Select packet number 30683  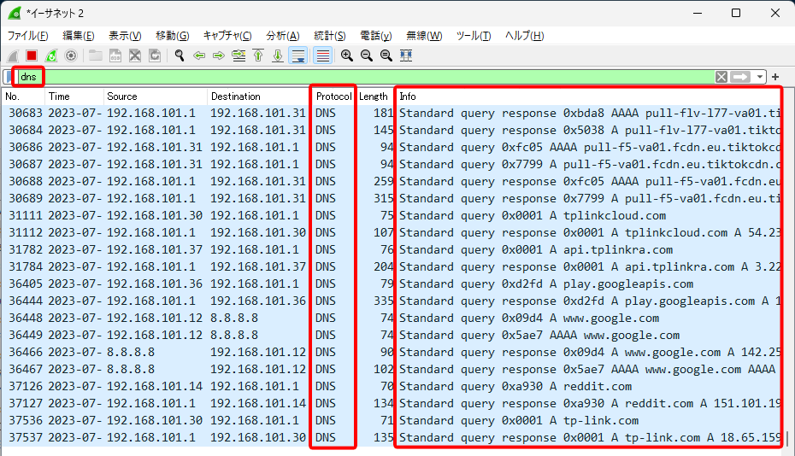[393, 113]
